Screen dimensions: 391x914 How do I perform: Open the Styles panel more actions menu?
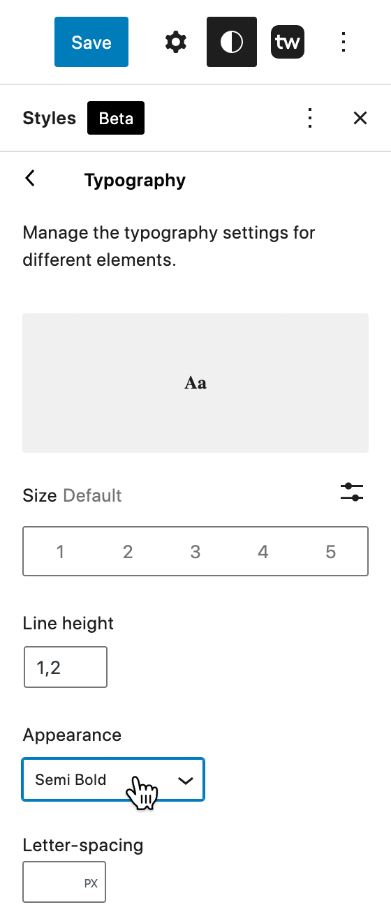click(310, 118)
